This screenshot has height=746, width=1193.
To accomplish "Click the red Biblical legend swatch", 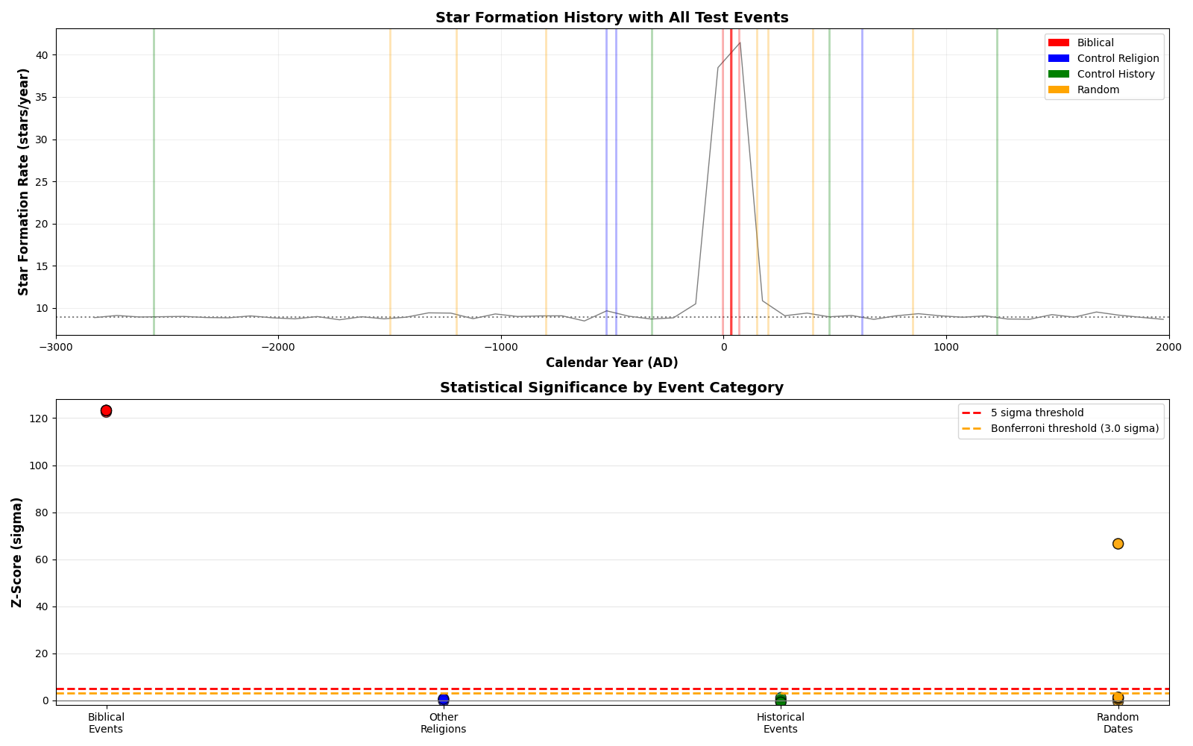I will [1058, 43].
